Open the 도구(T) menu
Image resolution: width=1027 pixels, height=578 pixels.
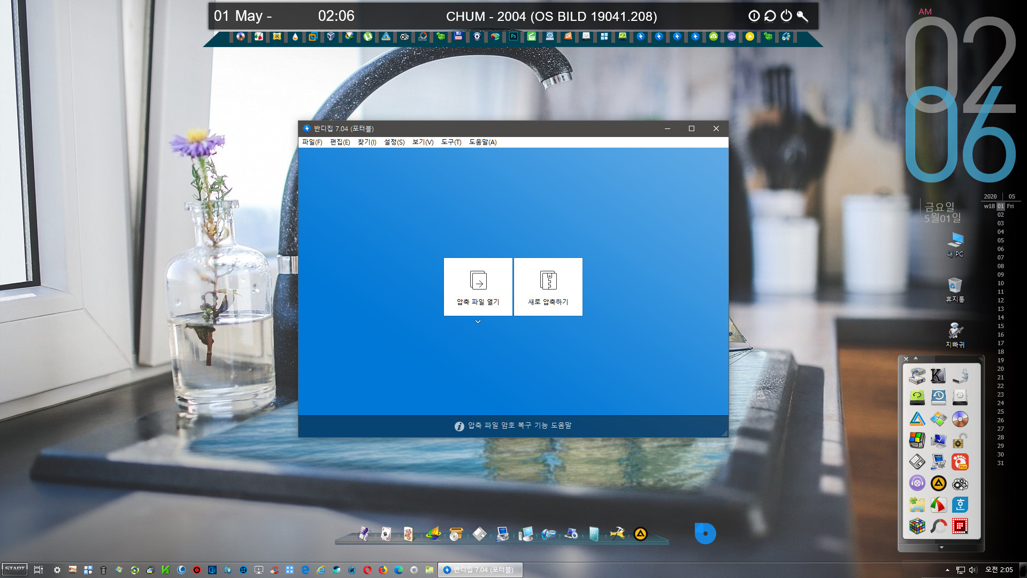(451, 142)
